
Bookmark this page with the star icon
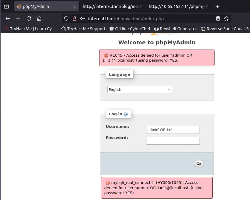click(x=226, y=18)
